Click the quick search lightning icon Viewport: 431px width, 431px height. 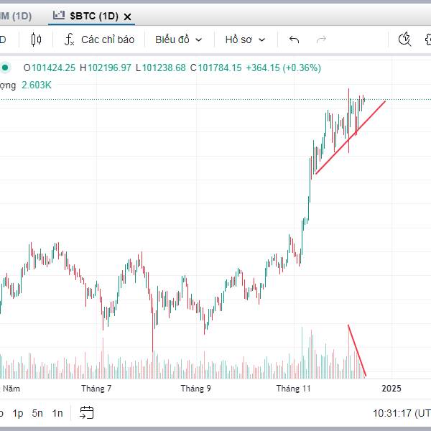[x=404, y=40]
